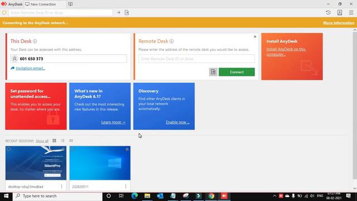Image resolution: width=357 pixels, height=201 pixels.
Task: Open Microsoft Edge from taskbar
Action: (134, 196)
